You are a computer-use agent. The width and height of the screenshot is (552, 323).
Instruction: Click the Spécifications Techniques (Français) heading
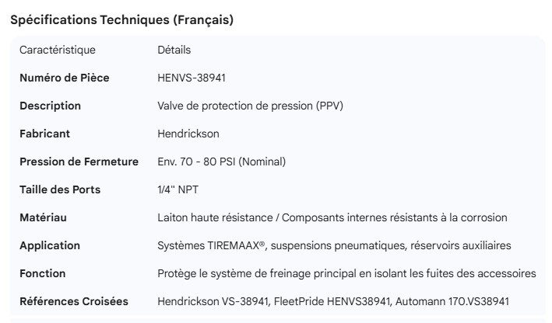point(121,21)
